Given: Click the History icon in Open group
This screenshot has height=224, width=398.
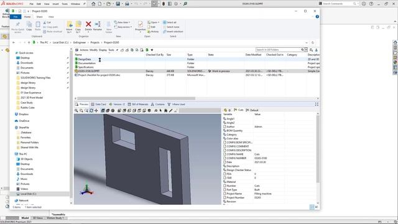Looking at the screenshot, I should click(x=149, y=32).
